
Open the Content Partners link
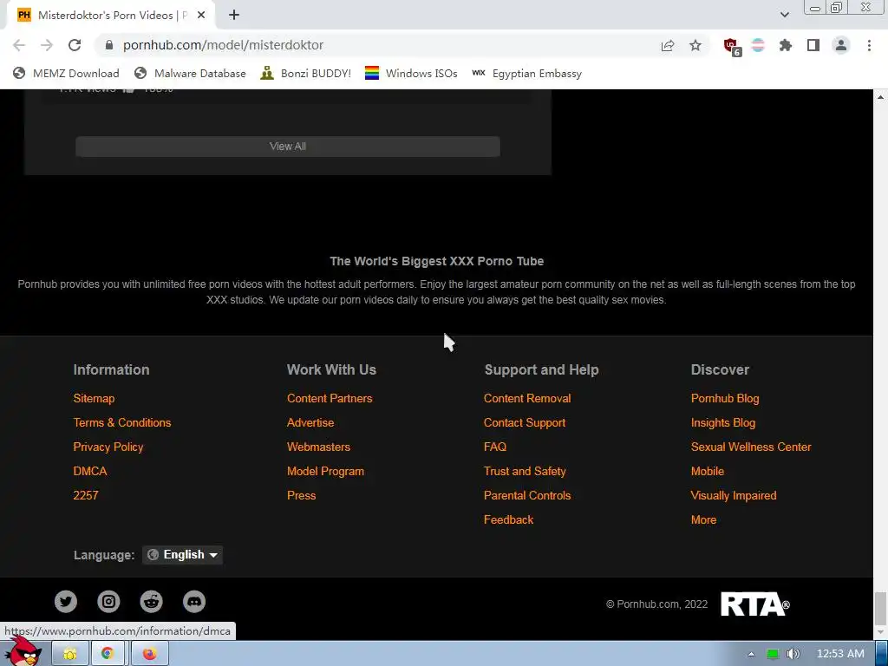tap(330, 398)
